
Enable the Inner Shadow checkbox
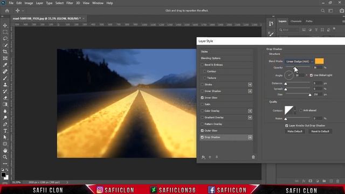pyautogui.click(x=202, y=91)
